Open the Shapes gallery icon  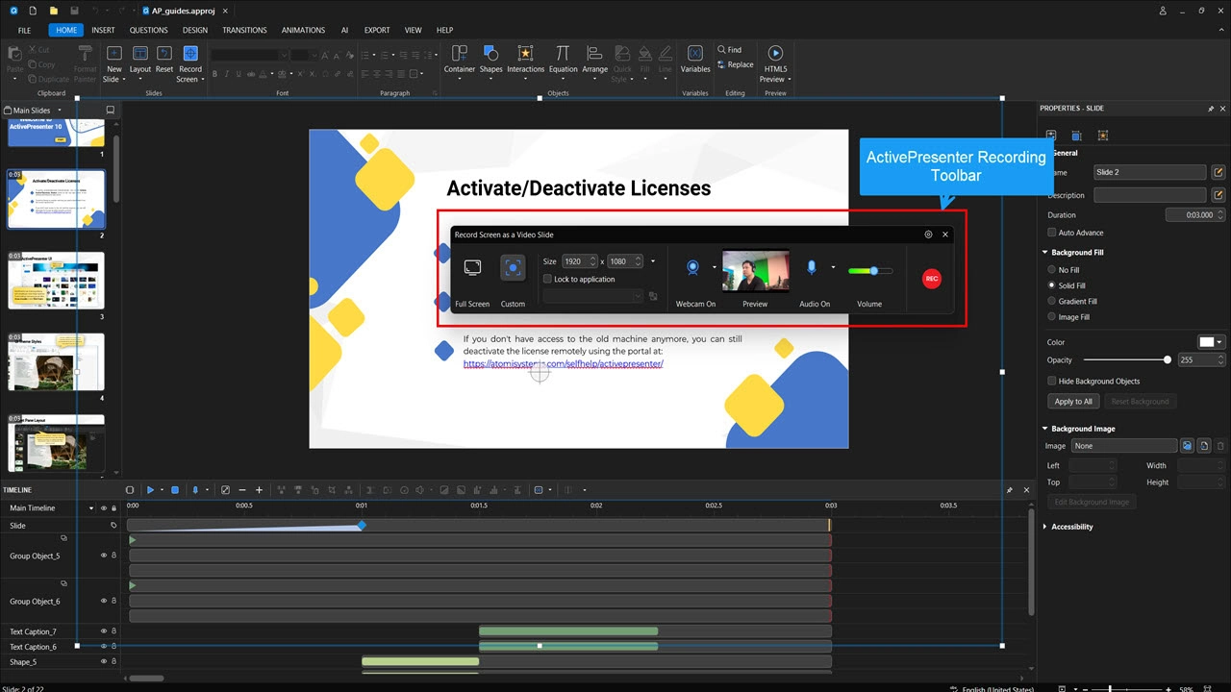490,55
